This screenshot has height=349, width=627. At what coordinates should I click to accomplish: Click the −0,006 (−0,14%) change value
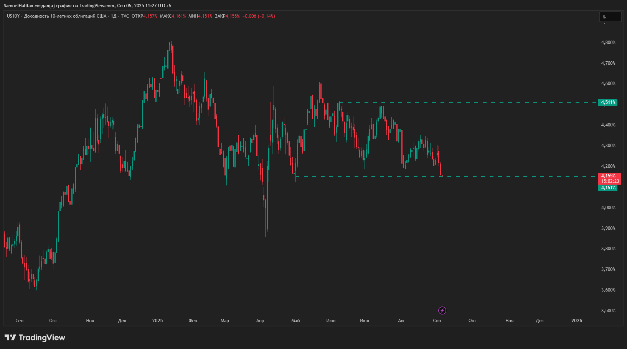[259, 16]
